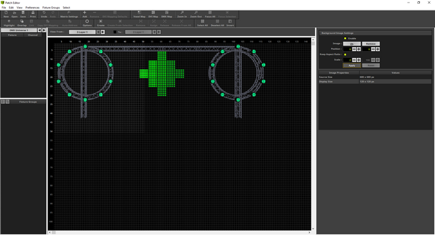Click the Select All icon
This screenshot has height=235, width=435.
coord(202,23)
